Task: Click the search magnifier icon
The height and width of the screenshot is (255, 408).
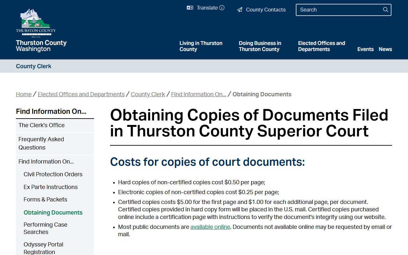Action: tap(385, 10)
